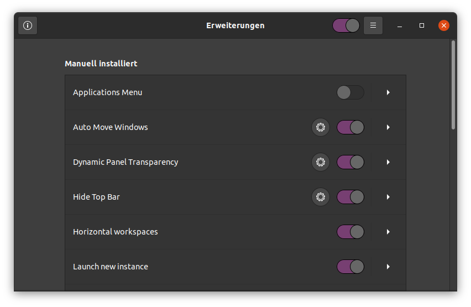Expand Hide Top Bar details arrow
This screenshot has width=471, height=307.
pyautogui.click(x=388, y=197)
